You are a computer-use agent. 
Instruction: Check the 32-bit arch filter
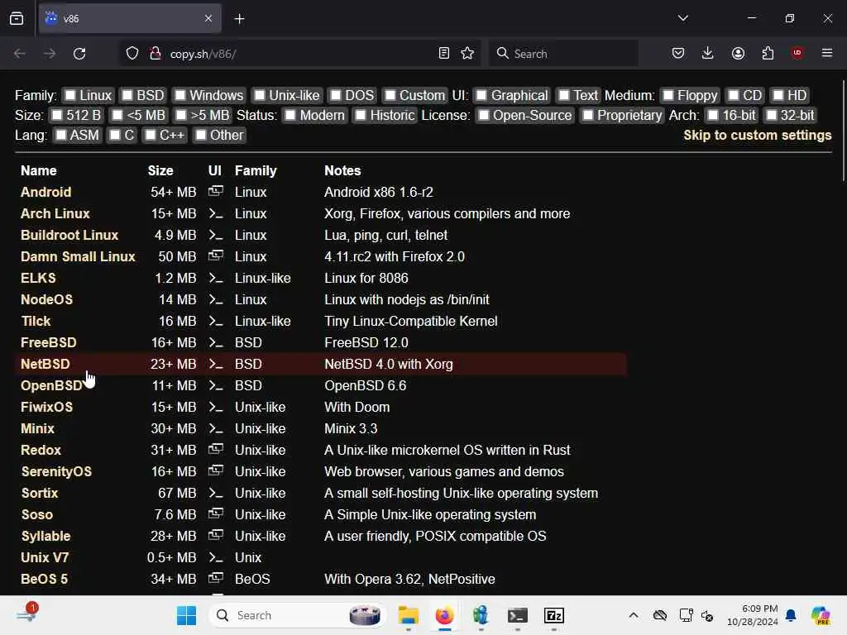click(772, 115)
